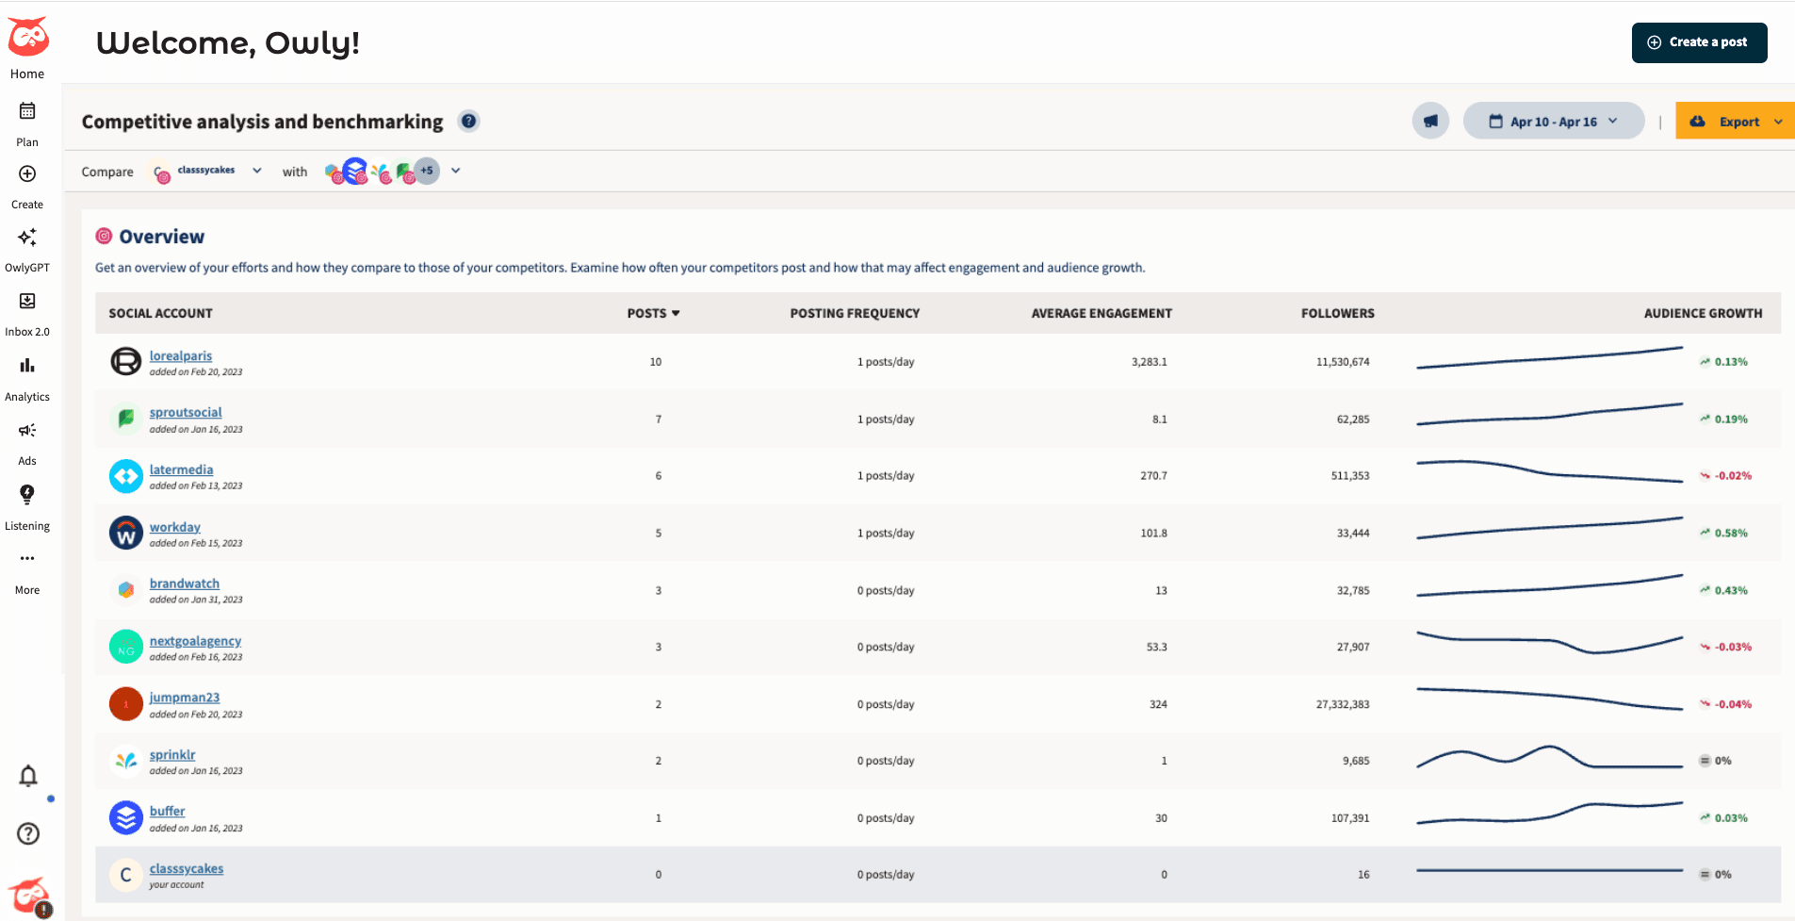Open the Plan calendar icon
This screenshot has height=921, width=1795.
tap(27, 112)
